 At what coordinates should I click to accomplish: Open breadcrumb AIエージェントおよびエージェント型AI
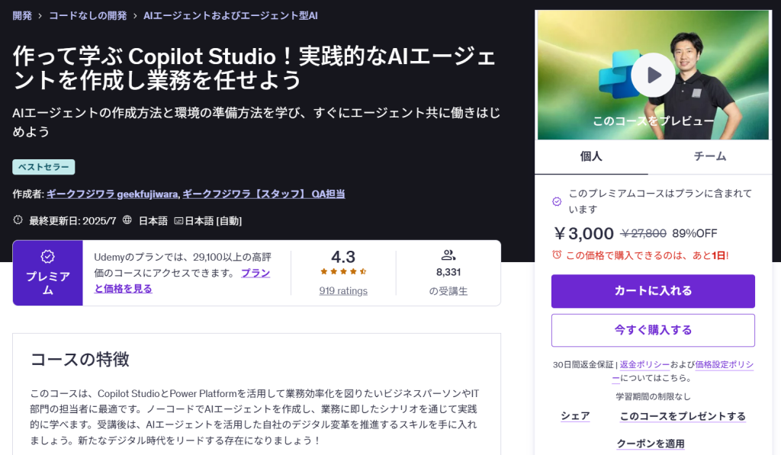[x=230, y=15]
